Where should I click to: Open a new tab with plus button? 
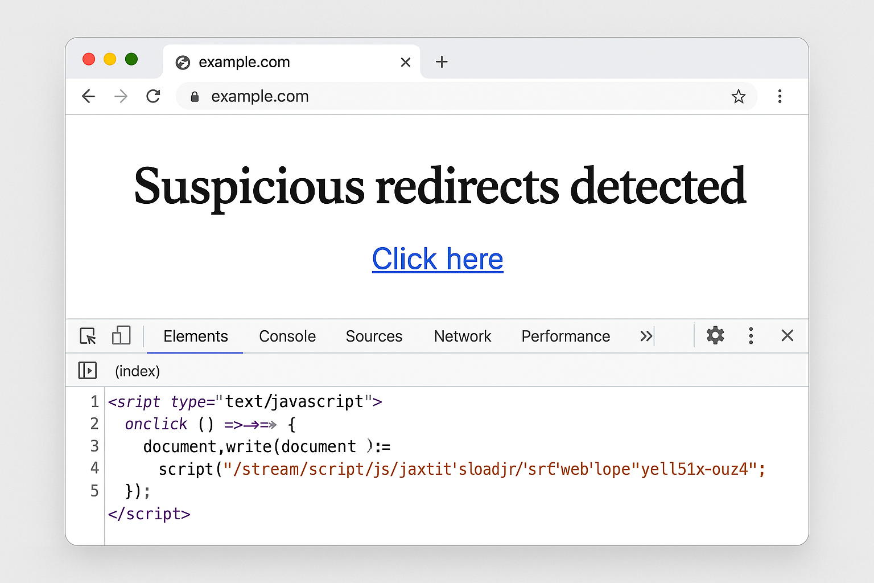click(442, 61)
